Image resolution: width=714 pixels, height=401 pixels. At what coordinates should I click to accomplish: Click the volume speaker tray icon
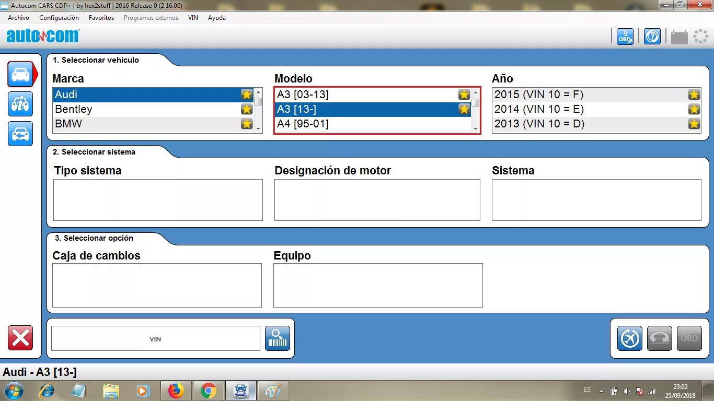627,391
